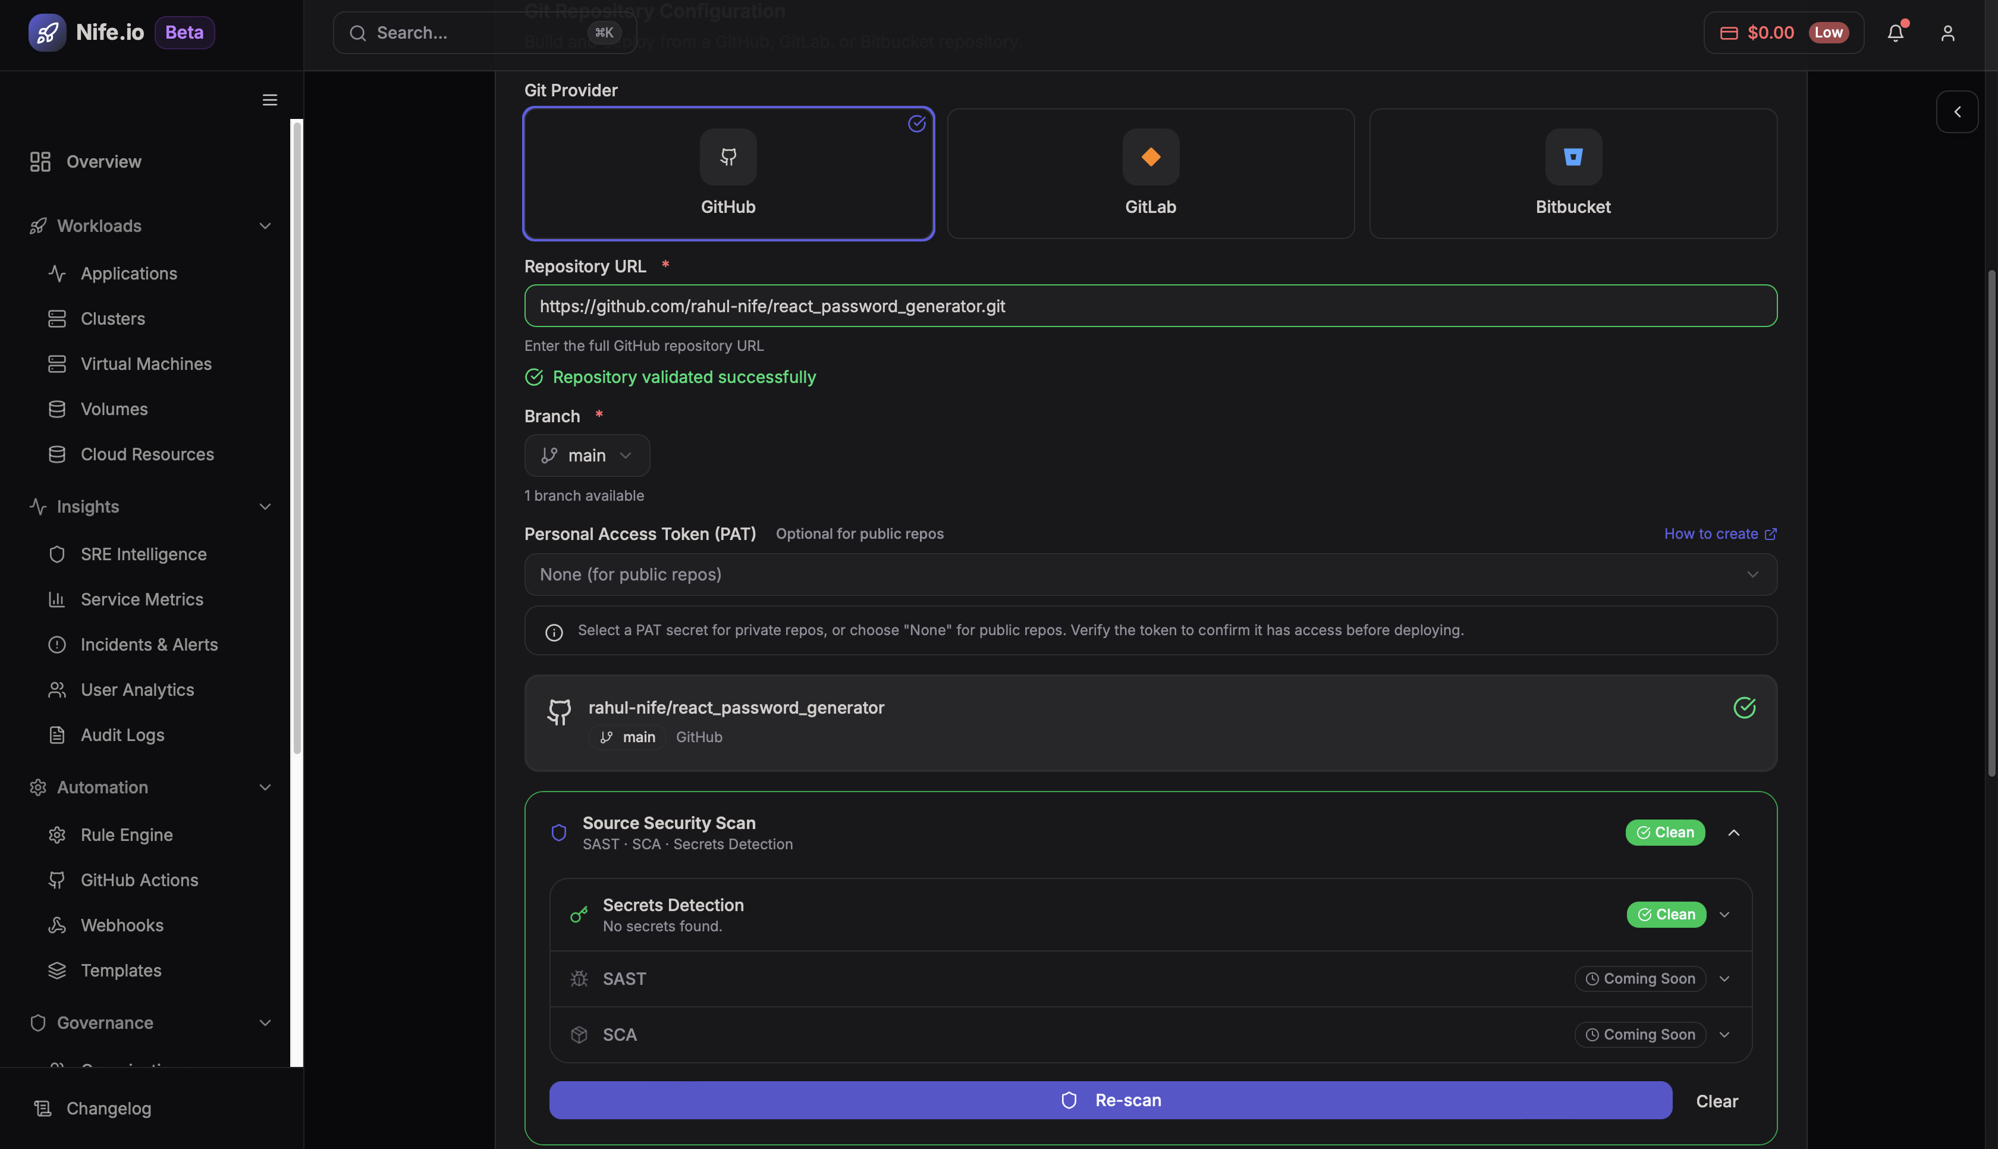
Task: Expand the Secrets Detection row
Action: point(1724,915)
